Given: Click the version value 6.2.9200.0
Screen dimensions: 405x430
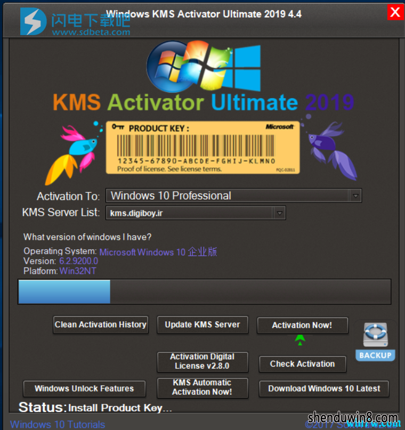Looking at the screenshot, I should 79,261.
